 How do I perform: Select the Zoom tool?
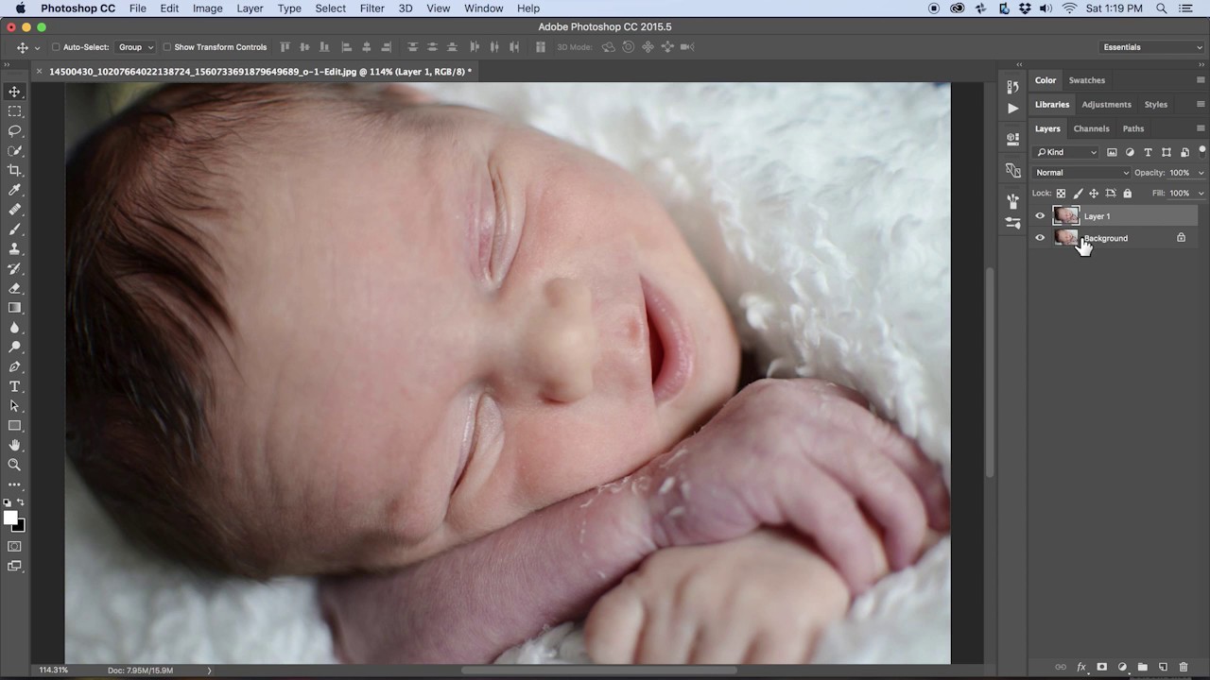[14, 465]
